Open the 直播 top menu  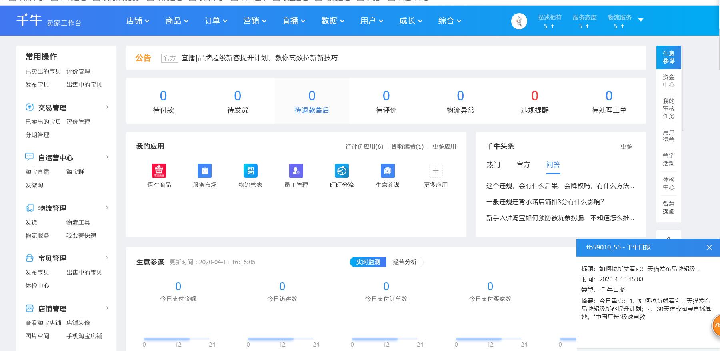click(294, 21)
